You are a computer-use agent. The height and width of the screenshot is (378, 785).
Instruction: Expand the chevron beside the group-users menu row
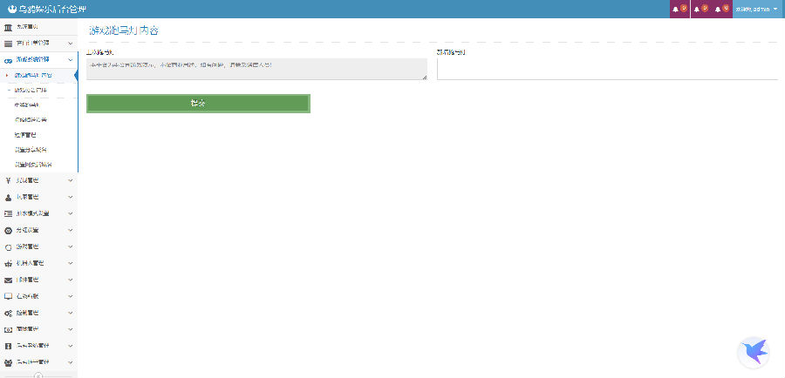(x=70, y=362)
